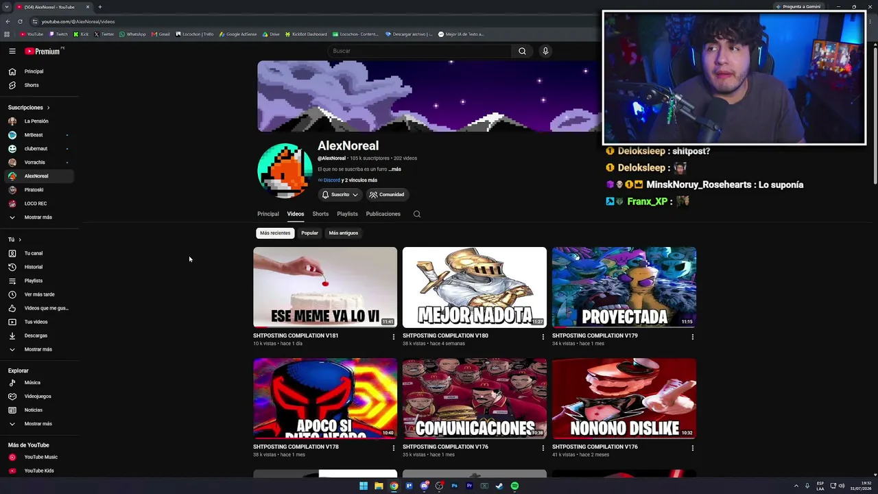Viewport: 878px width, 494px height.
Task: Open Videojuegos under Explorar
Action: [38, 396]
